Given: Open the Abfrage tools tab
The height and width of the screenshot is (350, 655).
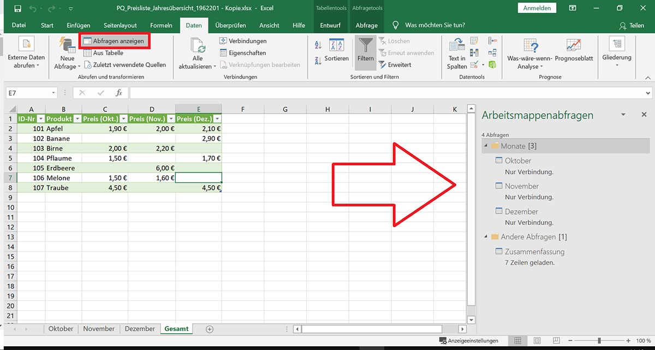Looking at the screenshot, I should (366, 25).
